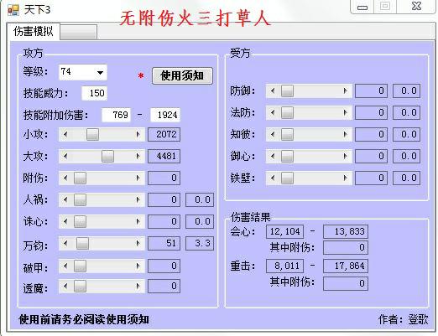Screen dimensions: 438x336
Task: Click the 小攻 value box showing 2072
Action: pyautogui.click(x=164, y=134)
